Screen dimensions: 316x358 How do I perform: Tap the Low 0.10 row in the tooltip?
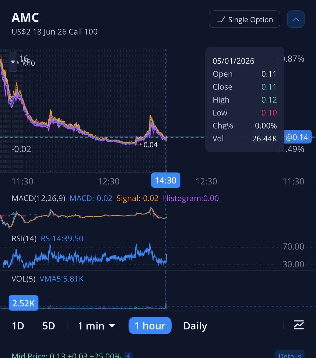(245, 113)
